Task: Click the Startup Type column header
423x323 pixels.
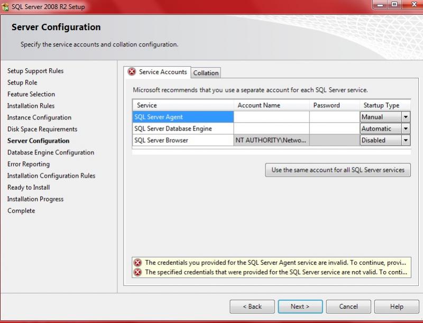Action: click(385, 105)
